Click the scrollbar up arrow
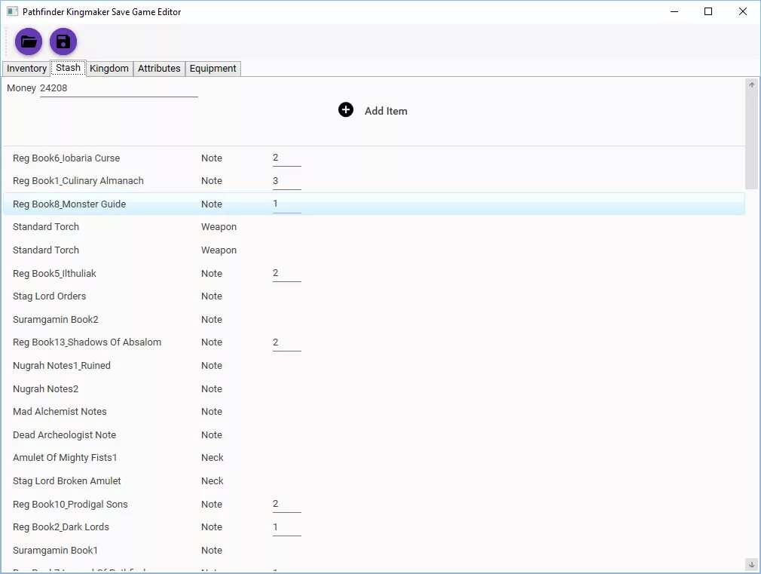Screen dimensions: 761x574 [752, 85]
